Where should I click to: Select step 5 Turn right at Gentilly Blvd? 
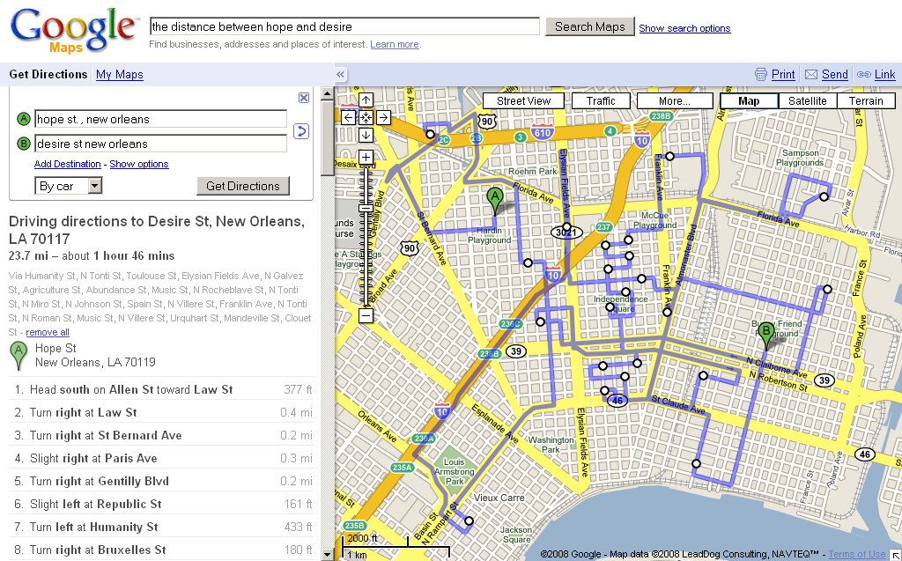tap(162, 481)
